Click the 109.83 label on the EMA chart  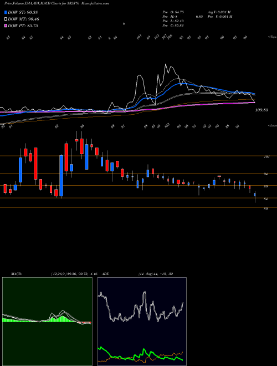[x=261, y=110]
